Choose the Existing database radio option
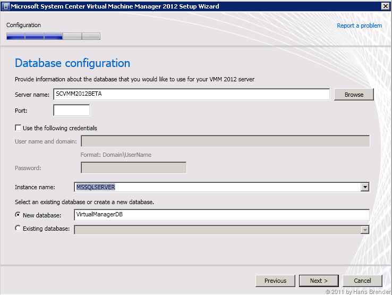392x295 pixels. click(x=19, y=229)
